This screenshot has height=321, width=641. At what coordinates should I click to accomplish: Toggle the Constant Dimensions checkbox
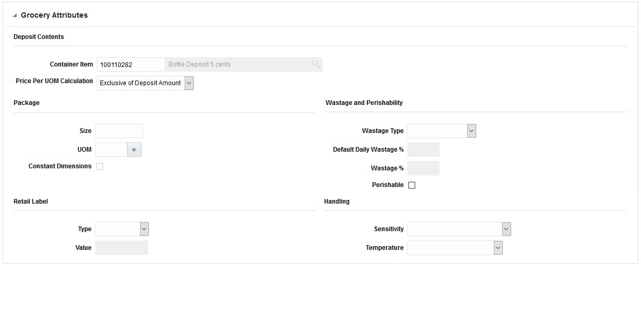[100, 166]
